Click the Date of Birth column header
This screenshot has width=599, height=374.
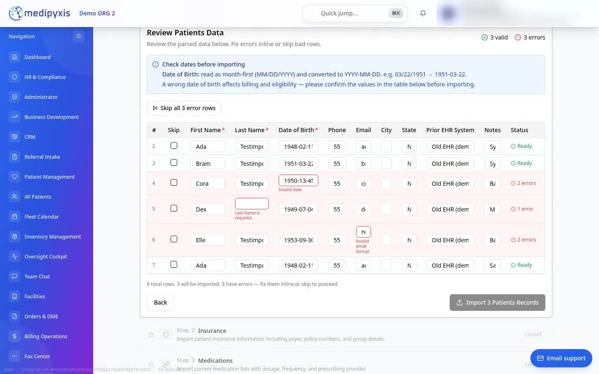[x=298, y=130]
